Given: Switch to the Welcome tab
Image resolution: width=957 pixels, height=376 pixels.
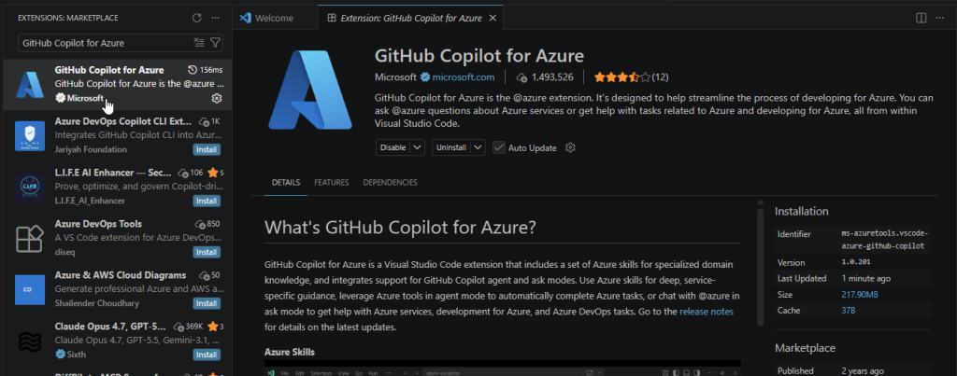Looking at the screenshot, I should coord(276,18).
